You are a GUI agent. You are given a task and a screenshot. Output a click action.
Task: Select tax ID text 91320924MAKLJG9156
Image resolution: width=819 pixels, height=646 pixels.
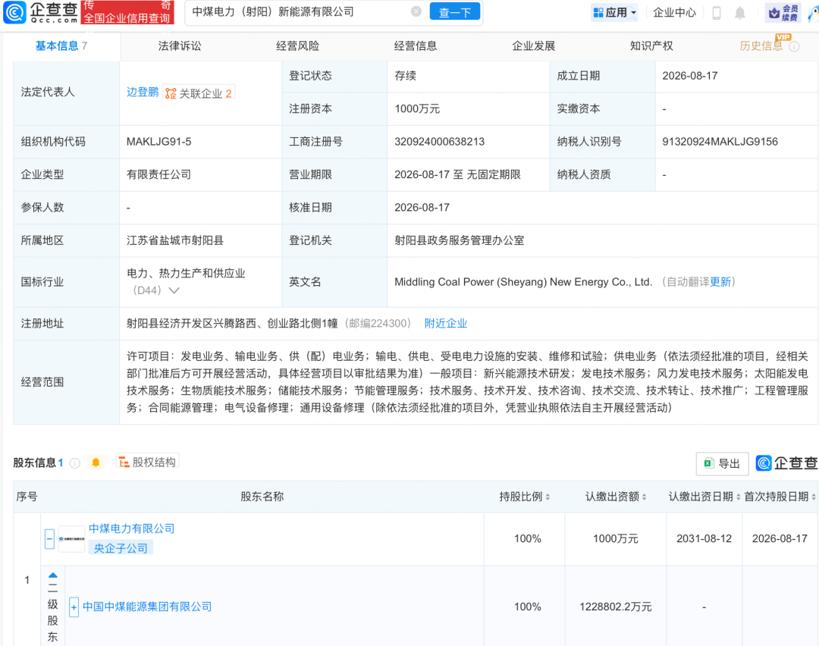pos(720,142)
